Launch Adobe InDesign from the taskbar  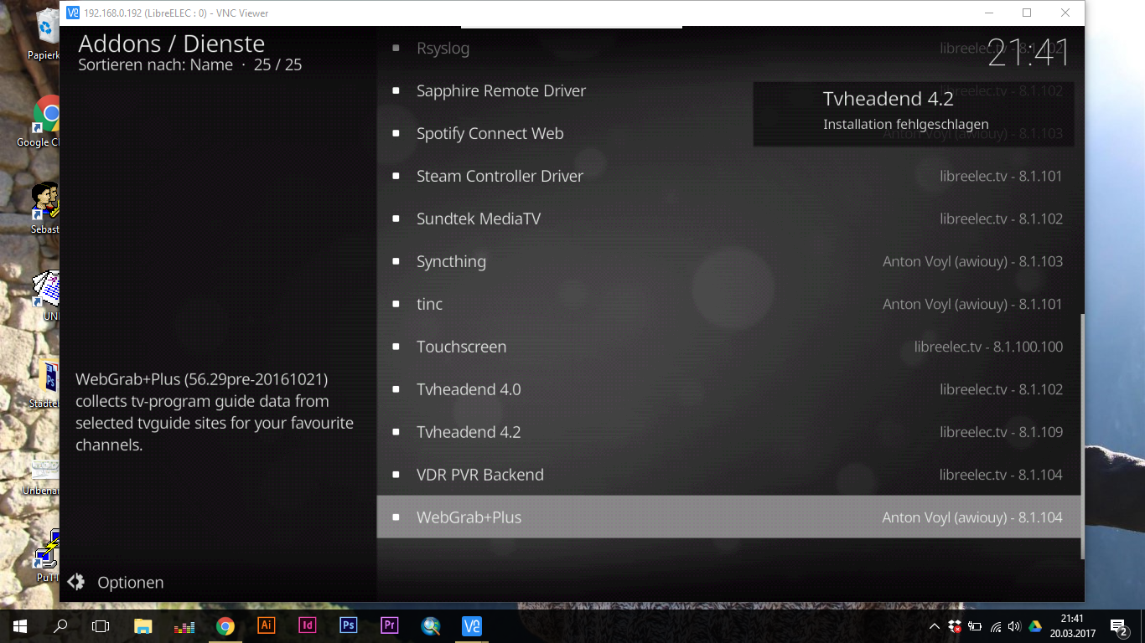point(307,625)
